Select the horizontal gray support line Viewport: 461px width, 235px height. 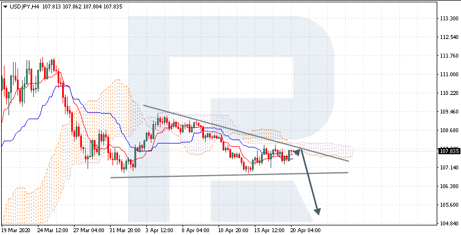[226, 175]
